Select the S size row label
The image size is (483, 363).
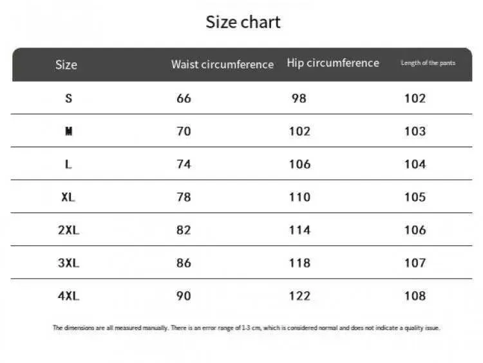click(x=69, y=98)
